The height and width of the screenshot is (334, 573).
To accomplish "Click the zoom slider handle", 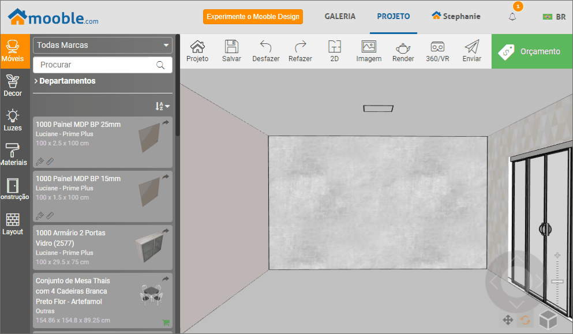I will pyautogui.click(x=557, y=282).
